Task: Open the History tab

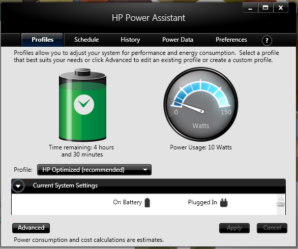Action: click(x=130, y=40)
